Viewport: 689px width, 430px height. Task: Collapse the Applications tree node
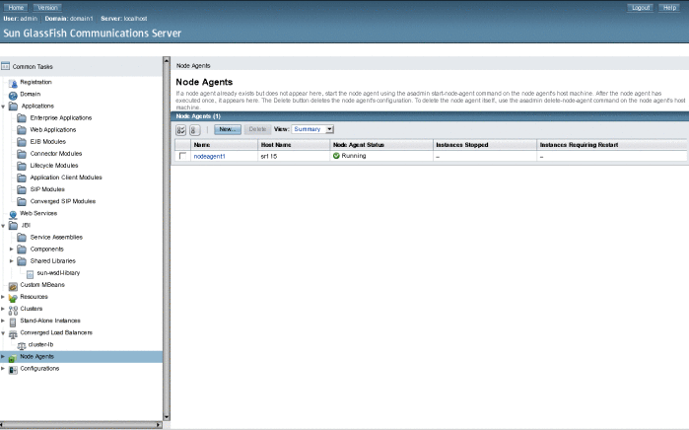pyautogui.click(x=3, y=107)
